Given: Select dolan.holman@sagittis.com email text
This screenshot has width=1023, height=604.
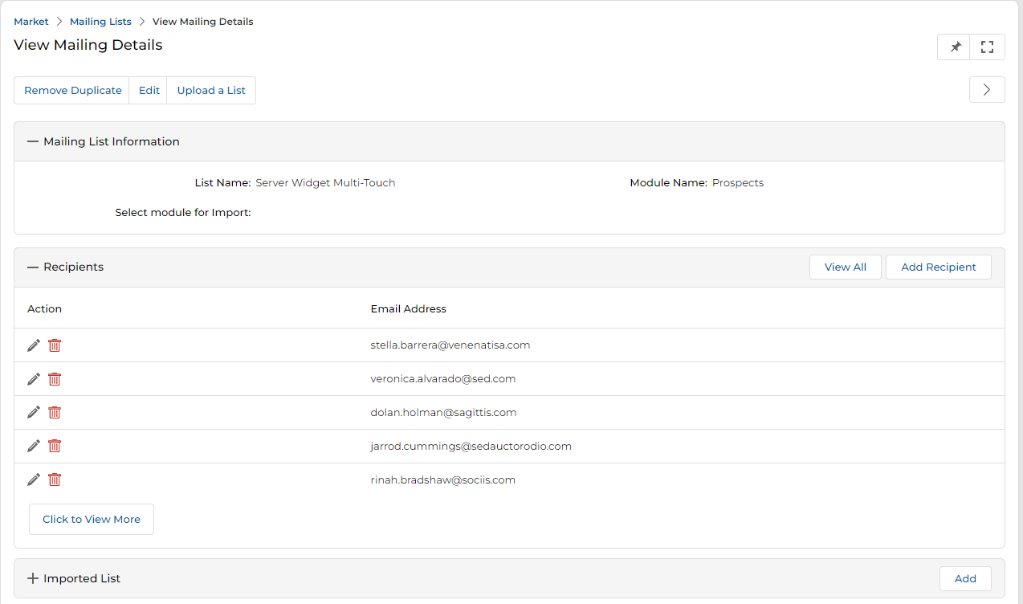Looking at the screenshot, I should 443,412.
